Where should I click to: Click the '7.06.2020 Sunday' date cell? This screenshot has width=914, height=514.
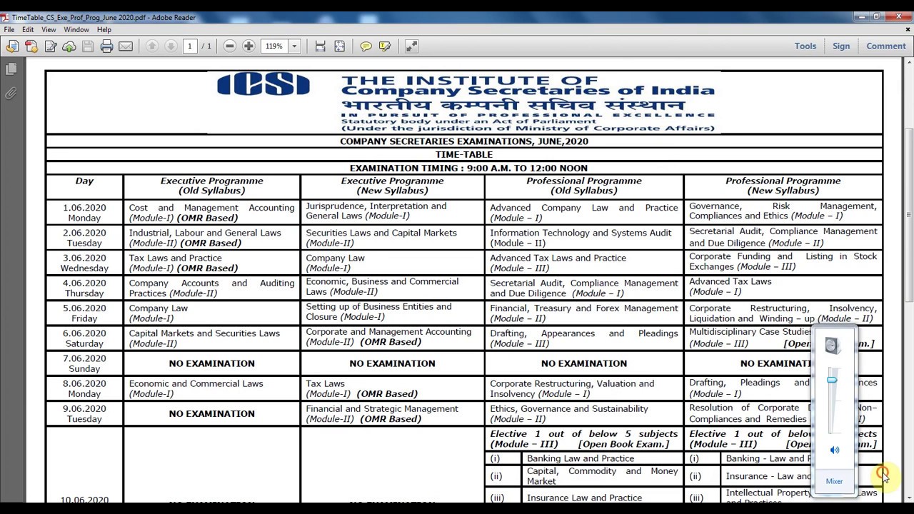pyautogui.click(x=84, y=363)
